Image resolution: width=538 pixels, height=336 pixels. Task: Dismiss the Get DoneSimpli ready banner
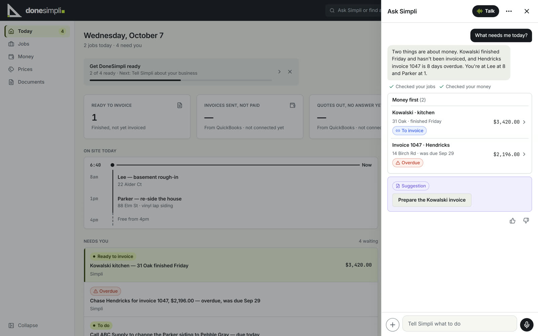click(290, 72)
